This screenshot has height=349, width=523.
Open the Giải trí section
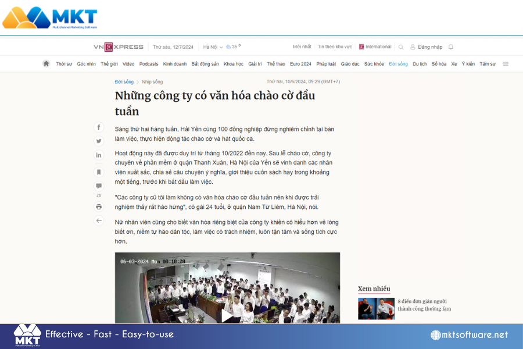[255, 64]
